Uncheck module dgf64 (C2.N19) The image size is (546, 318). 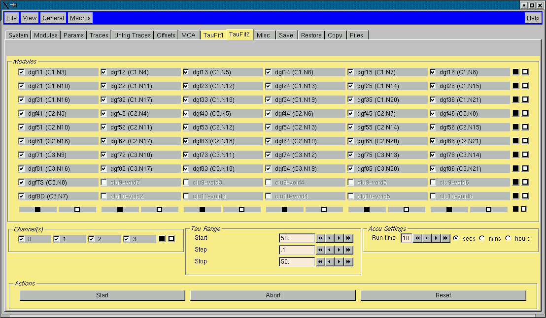click(268, 141)
